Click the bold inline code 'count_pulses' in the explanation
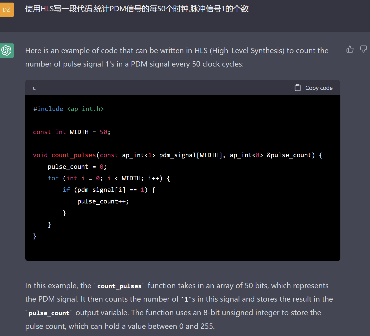The image size is (370, 336). click(x=119, y=286)
